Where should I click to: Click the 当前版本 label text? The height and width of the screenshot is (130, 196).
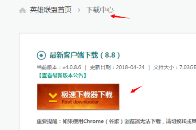click(47, 67)
